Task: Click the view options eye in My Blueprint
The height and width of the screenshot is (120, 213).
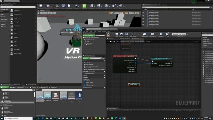Action: pos(103,58)
